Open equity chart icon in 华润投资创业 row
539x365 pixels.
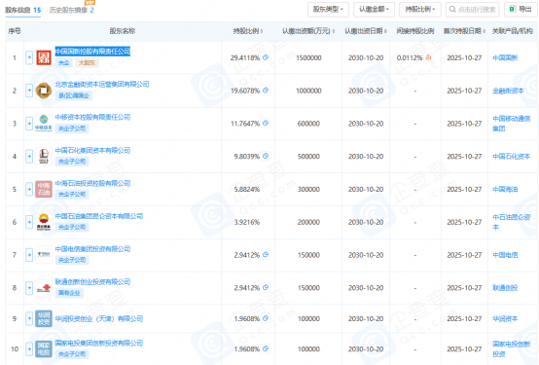point(266,318)
